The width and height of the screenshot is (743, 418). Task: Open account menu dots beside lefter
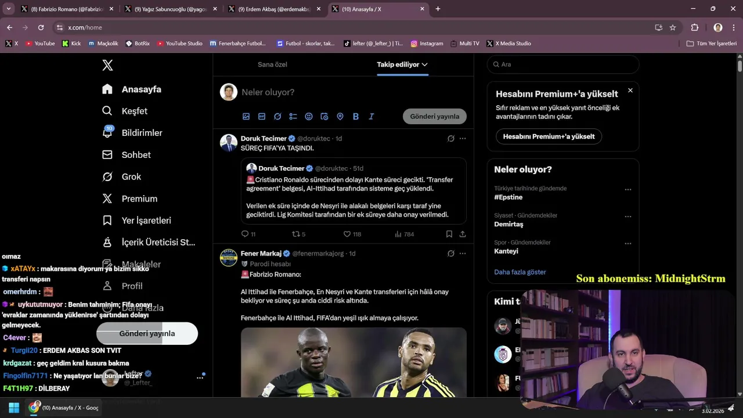tap(200, 377)
